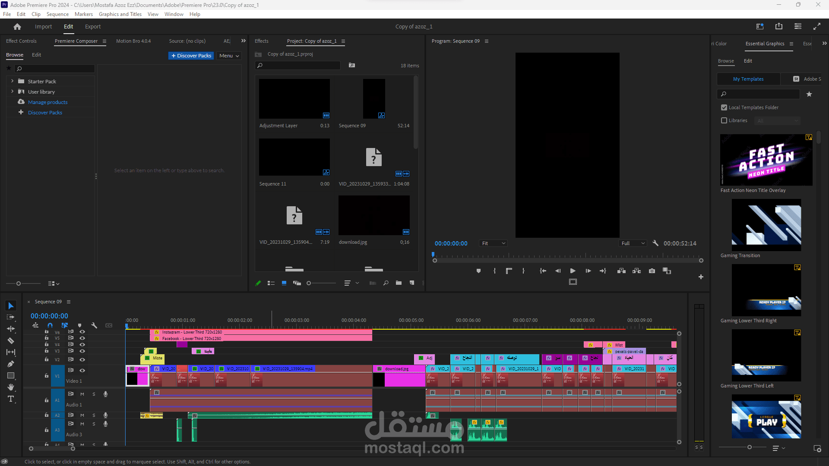Screen dimensions: 829x466
Task: Open Quick Export share icon
Action: click(779, 26)
